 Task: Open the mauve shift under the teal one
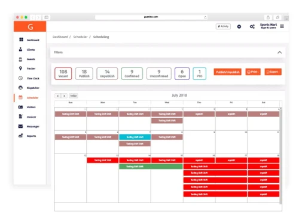(135, 143)
